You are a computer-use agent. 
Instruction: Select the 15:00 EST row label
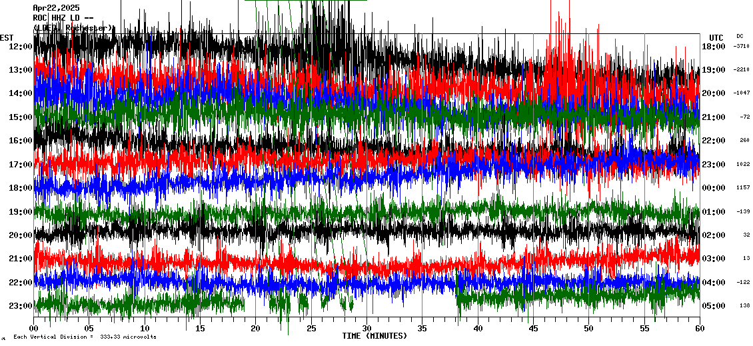click(x=21, y=117)
